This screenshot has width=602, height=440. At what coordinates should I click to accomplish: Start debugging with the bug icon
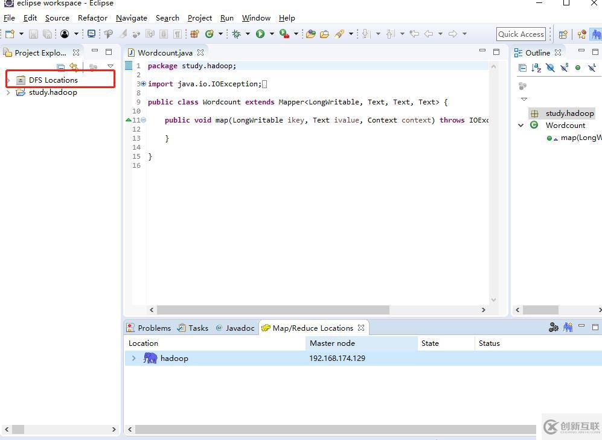[x=237, y=34]
